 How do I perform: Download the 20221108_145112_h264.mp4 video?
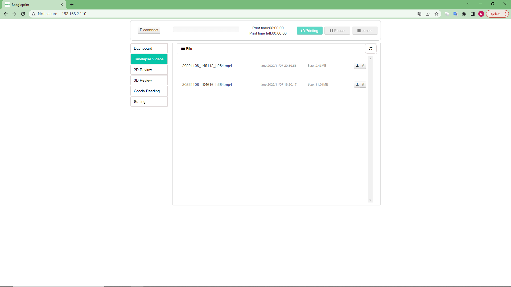(x=357, y=66)
